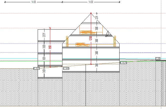Select the lower orange furniture symbol
Viewport: 166px width, 109px height.
point(83,45)
